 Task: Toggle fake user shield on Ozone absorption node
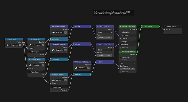click(66, 32)
